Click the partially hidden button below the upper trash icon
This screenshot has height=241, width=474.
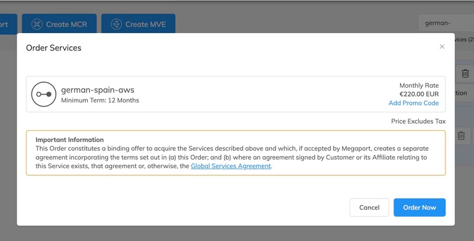461,93
